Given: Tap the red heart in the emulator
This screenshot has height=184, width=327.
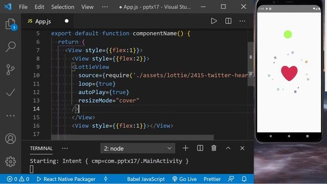Looking at the screenshot, I should [289, 73].
